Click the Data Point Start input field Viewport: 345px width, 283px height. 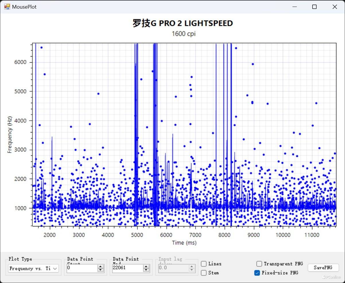click(x=82, y=268)
